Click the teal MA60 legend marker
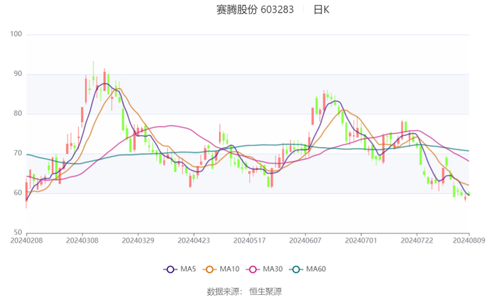The height and width of the screenshot is (297, 488). pos(296,269)
